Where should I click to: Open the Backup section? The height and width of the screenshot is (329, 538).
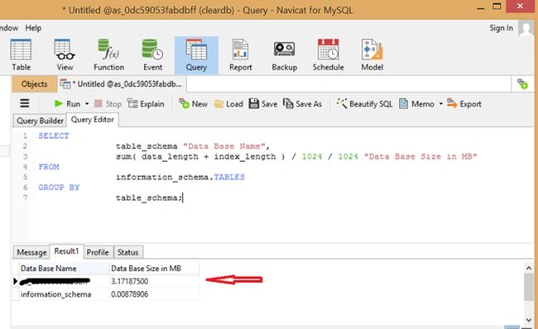pos(285,55)
